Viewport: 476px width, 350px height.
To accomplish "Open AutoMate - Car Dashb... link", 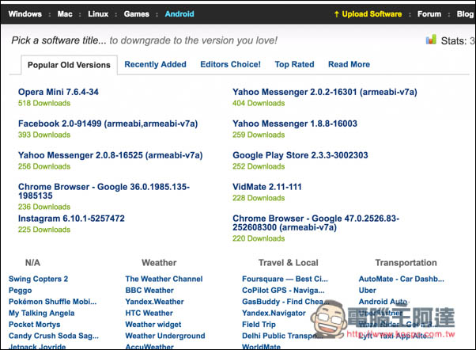I will pos(402,279).
